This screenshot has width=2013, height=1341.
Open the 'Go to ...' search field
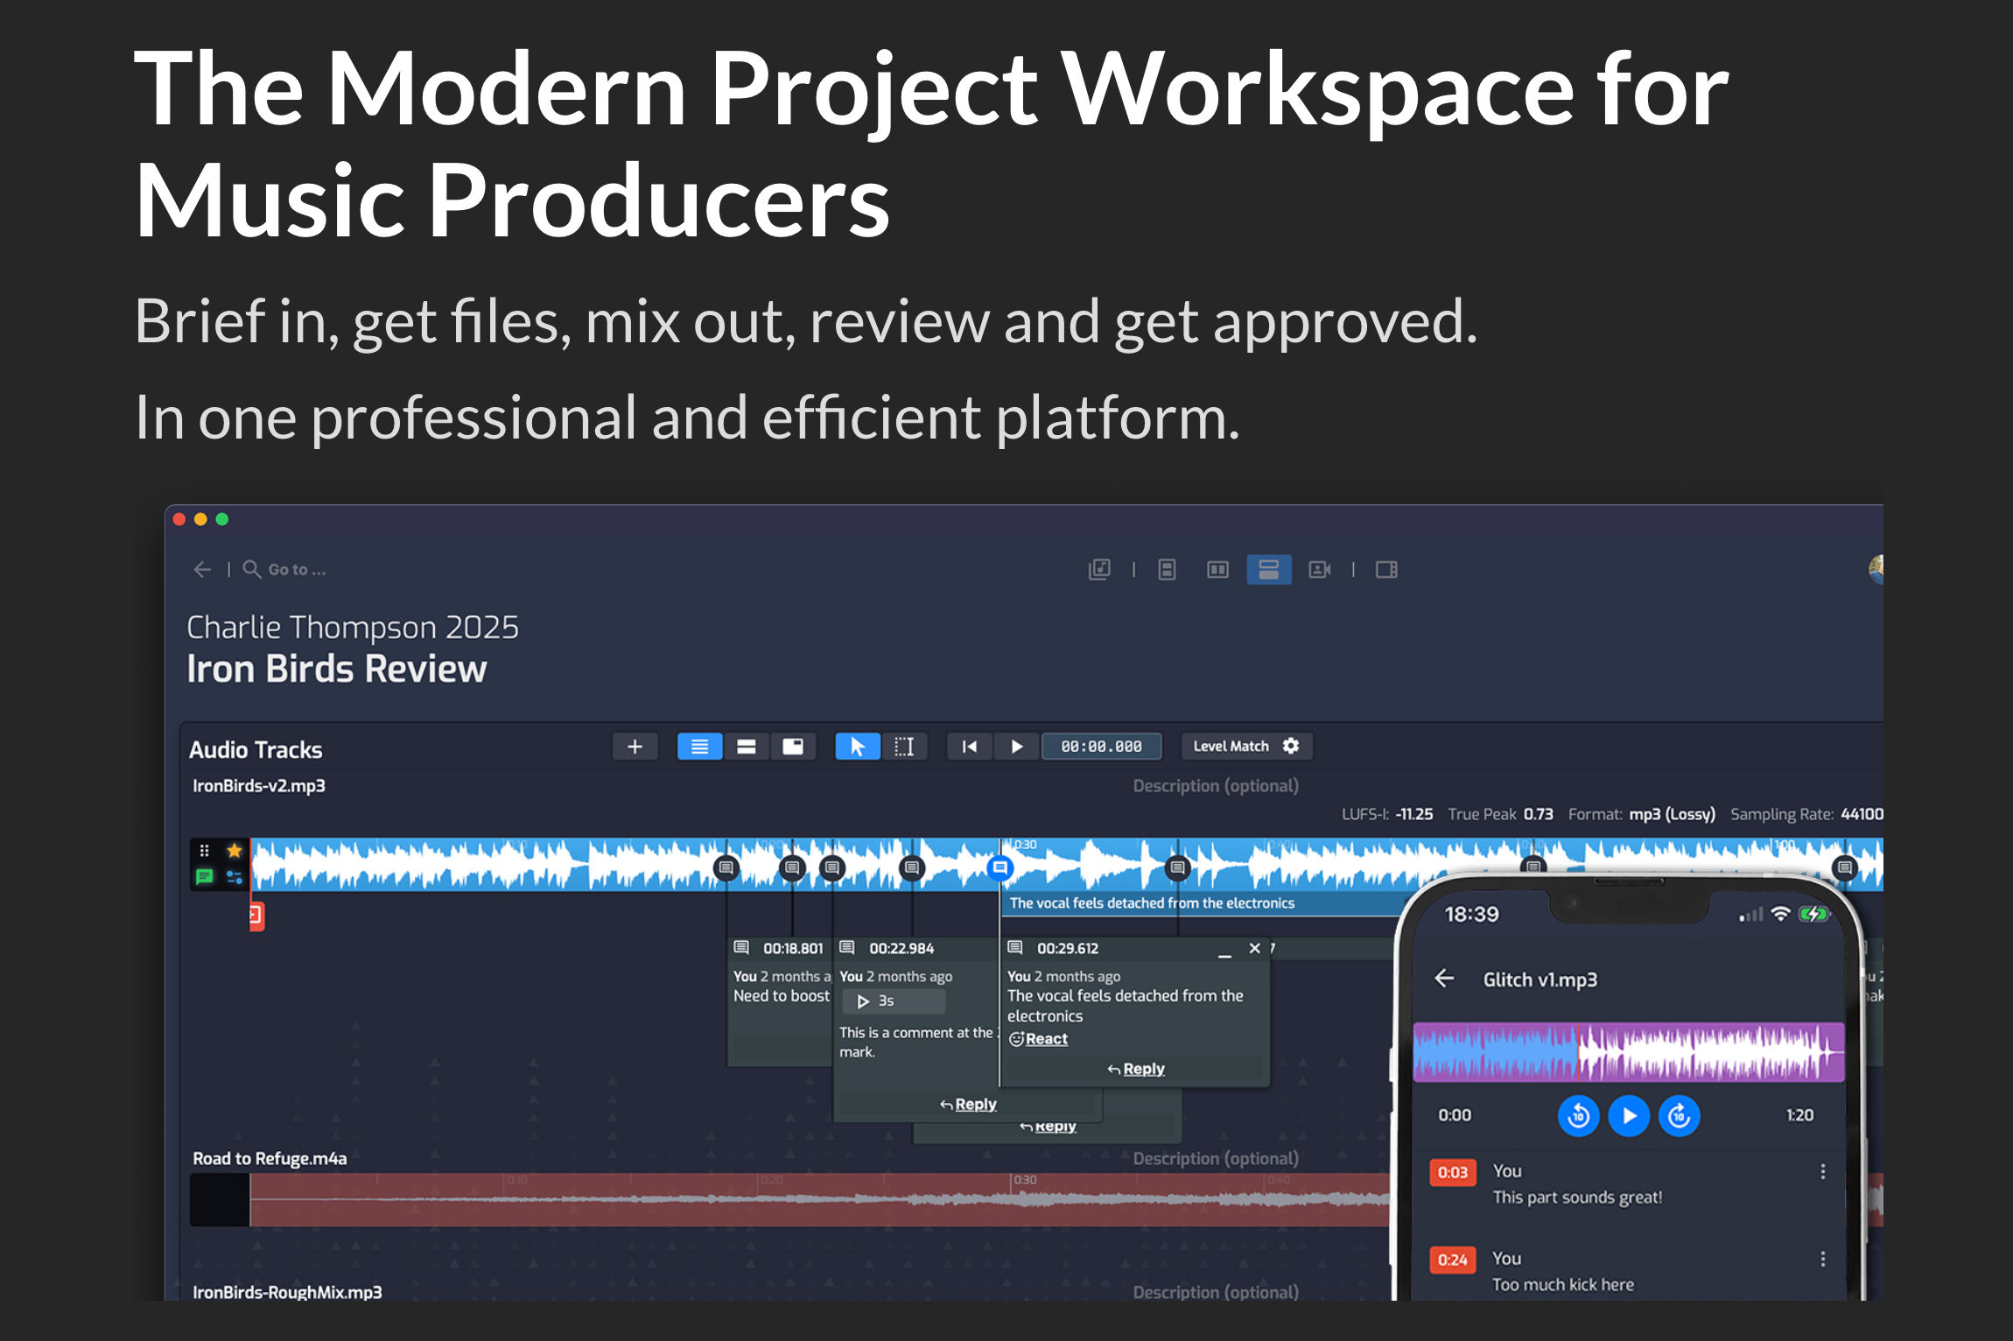tap(285, 570)
